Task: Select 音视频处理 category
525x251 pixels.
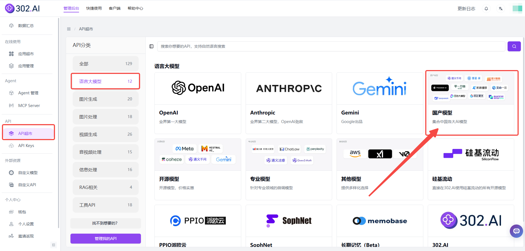Action: coord(106,152)
